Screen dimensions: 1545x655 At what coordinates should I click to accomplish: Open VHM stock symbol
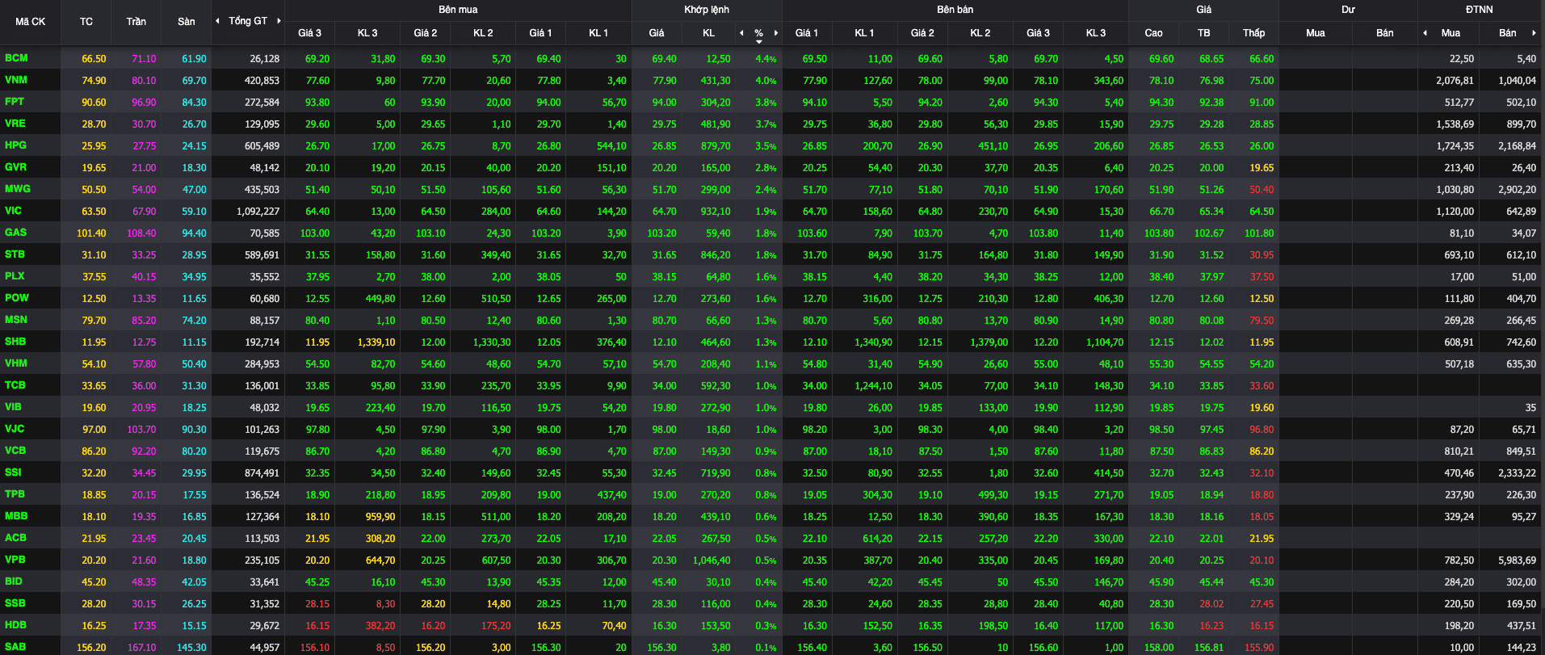(x=16, y=363)
